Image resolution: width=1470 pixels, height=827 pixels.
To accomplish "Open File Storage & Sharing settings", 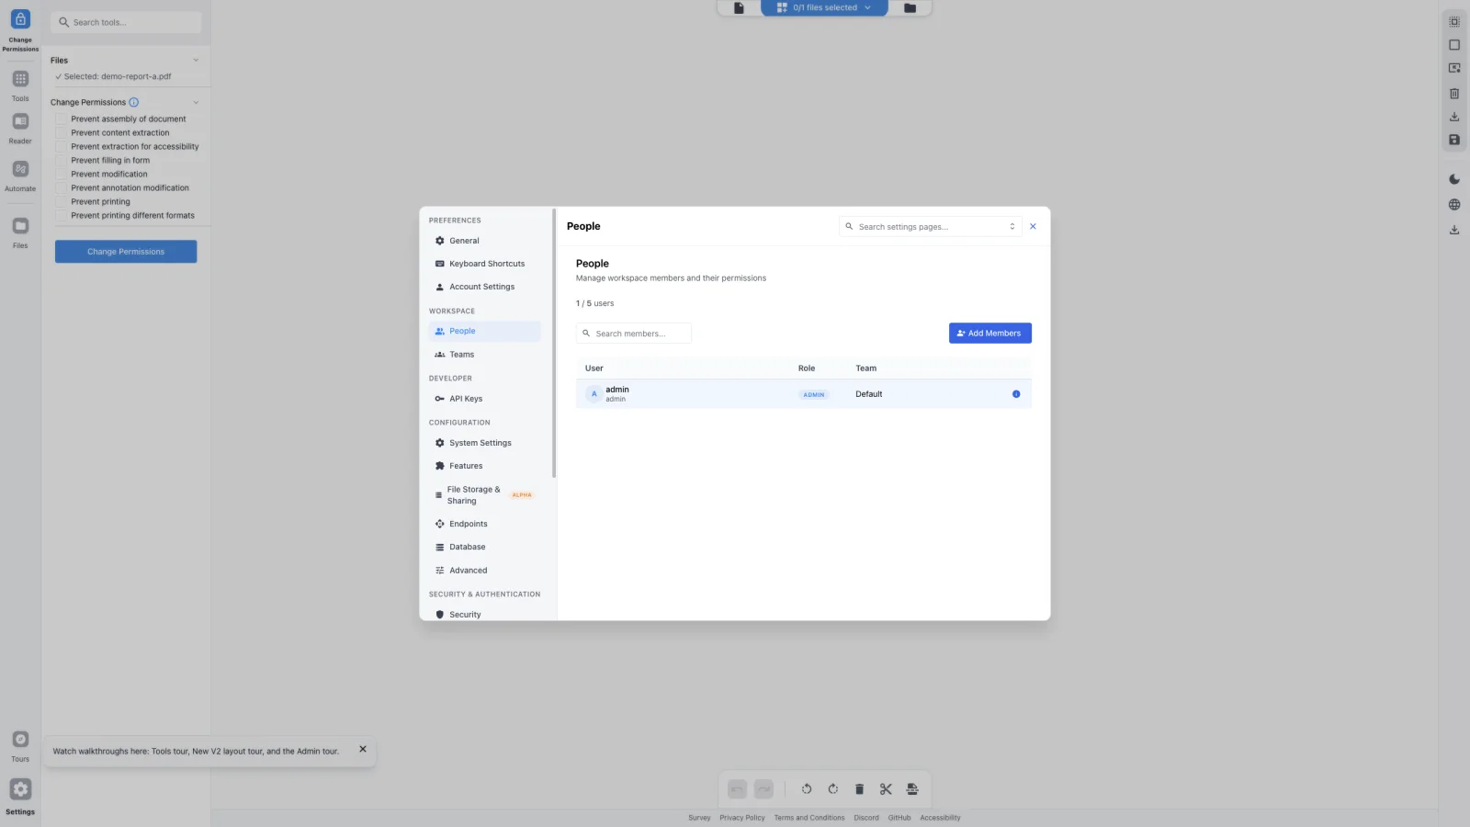I will click(484, 495).
